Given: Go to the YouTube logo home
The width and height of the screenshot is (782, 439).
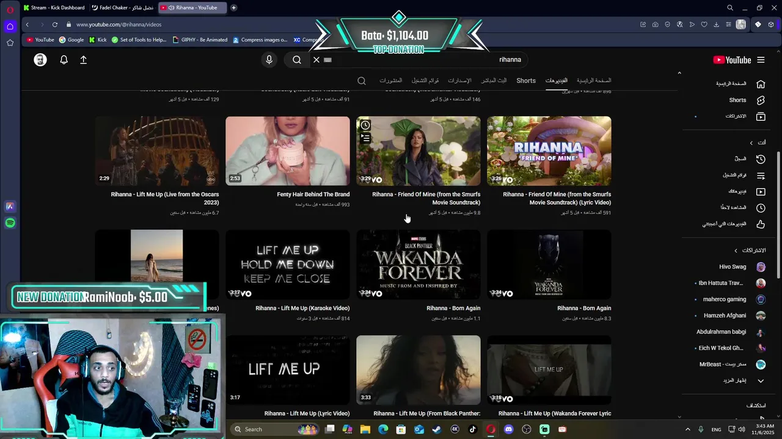Looking at the screenshot, I should coord(732,60).
